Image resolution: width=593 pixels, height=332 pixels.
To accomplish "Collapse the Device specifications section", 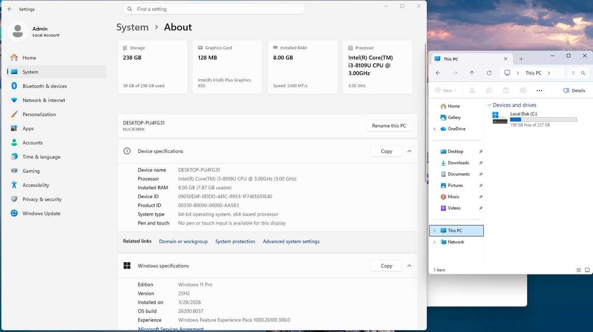I will point(409,151).
